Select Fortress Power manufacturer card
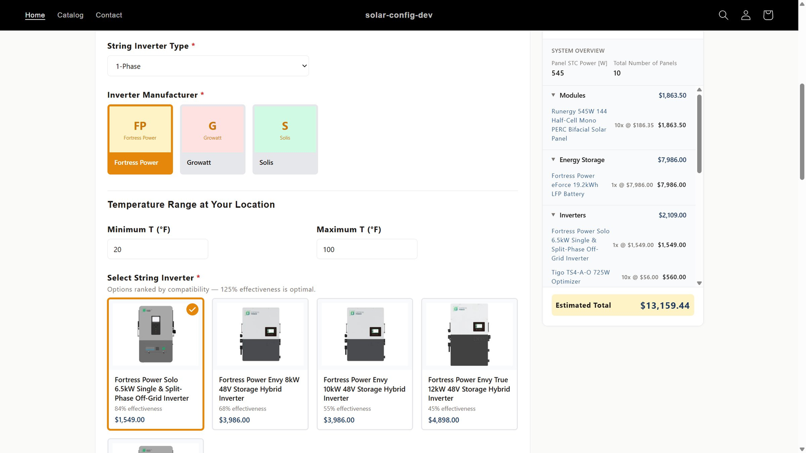 pyautogui.click(x=140, y=139)
